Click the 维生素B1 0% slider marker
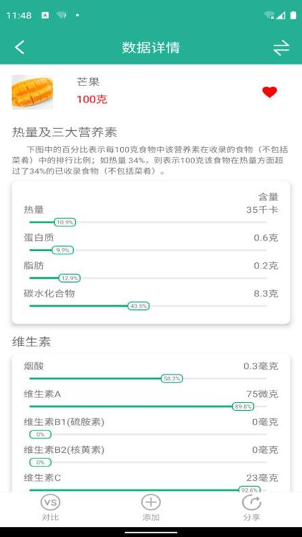This screenshot has height=537, width=302. click(40, 434)
